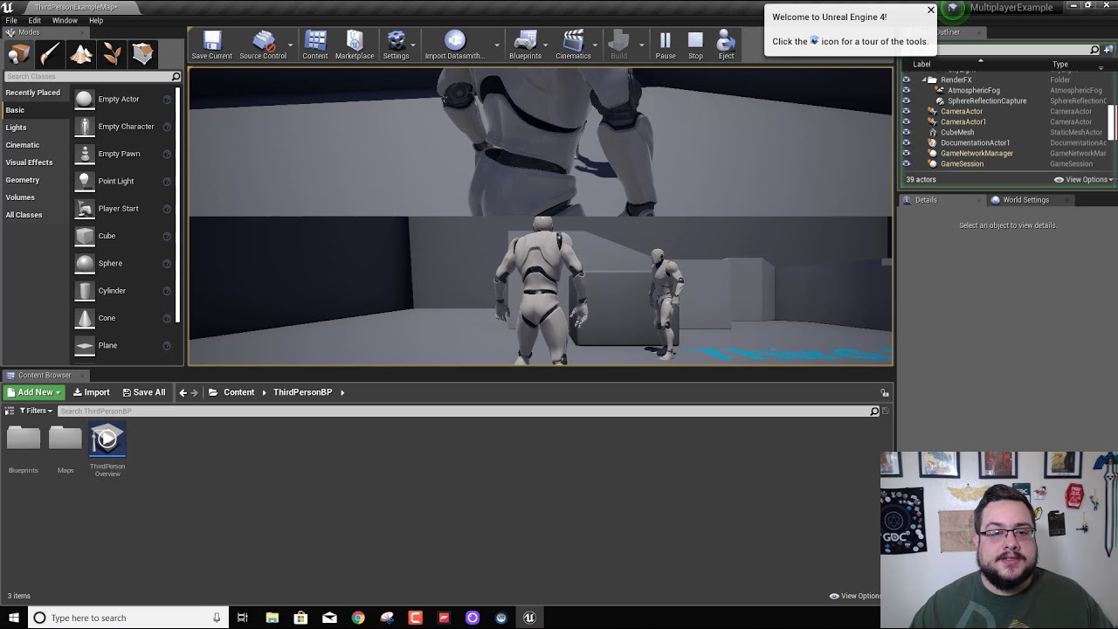This screenshot has width=1118, height=629.
Task: Open the Help menu
Action: pyautogui.click(x=96, y=20)
